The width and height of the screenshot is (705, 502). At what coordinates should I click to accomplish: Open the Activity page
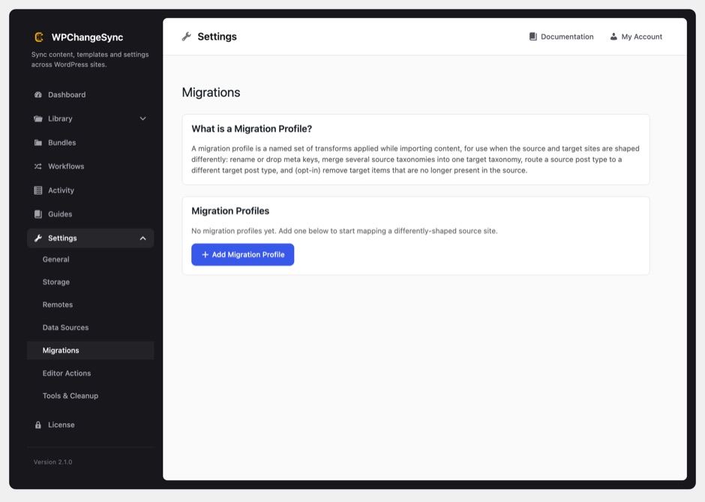(90, 191)
